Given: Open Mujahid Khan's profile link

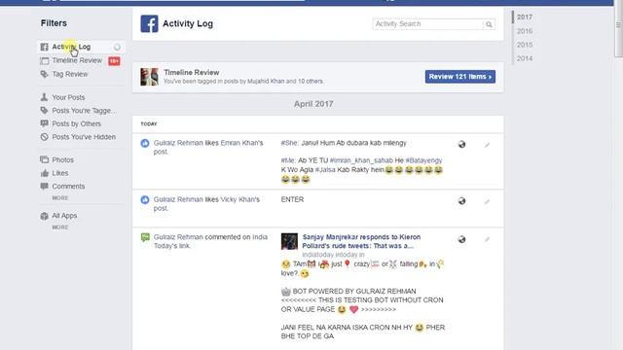Looking at the screenshot, I should tap(266, 82).
